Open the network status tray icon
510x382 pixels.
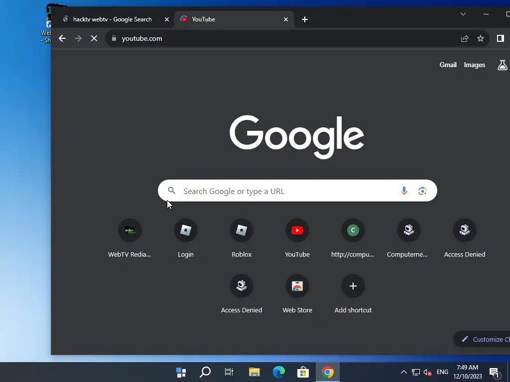point(416,372)
